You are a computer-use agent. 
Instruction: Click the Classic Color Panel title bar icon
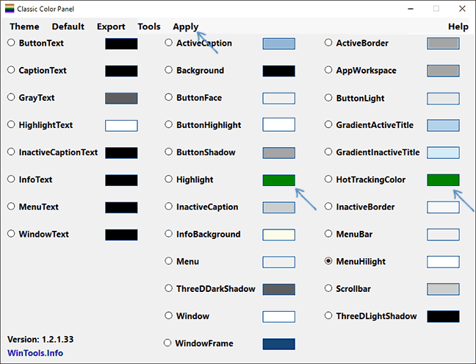point(10,9)
